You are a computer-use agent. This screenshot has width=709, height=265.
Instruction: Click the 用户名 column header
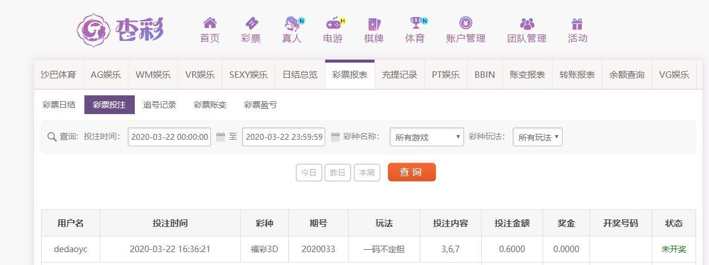pos(70,223)
